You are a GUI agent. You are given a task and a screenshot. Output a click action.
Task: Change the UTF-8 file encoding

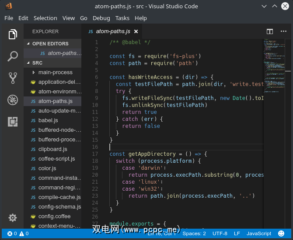tap(220, 233)
